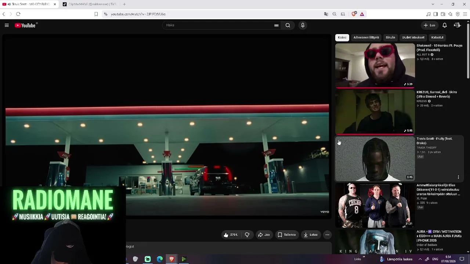Open the XL Pojat channel link

tap(422, 198)
